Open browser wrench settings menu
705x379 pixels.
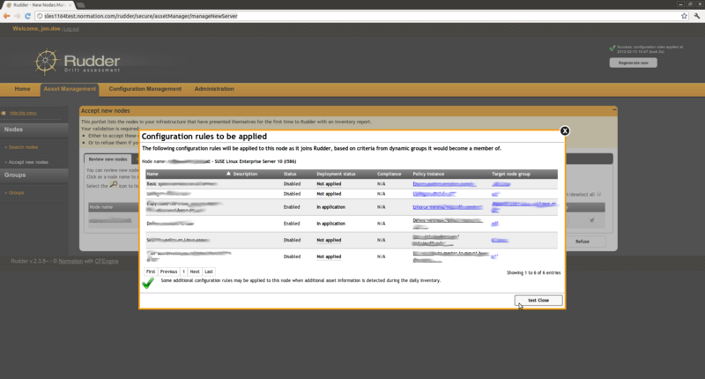pyautogui.click(x=697, y=16)
